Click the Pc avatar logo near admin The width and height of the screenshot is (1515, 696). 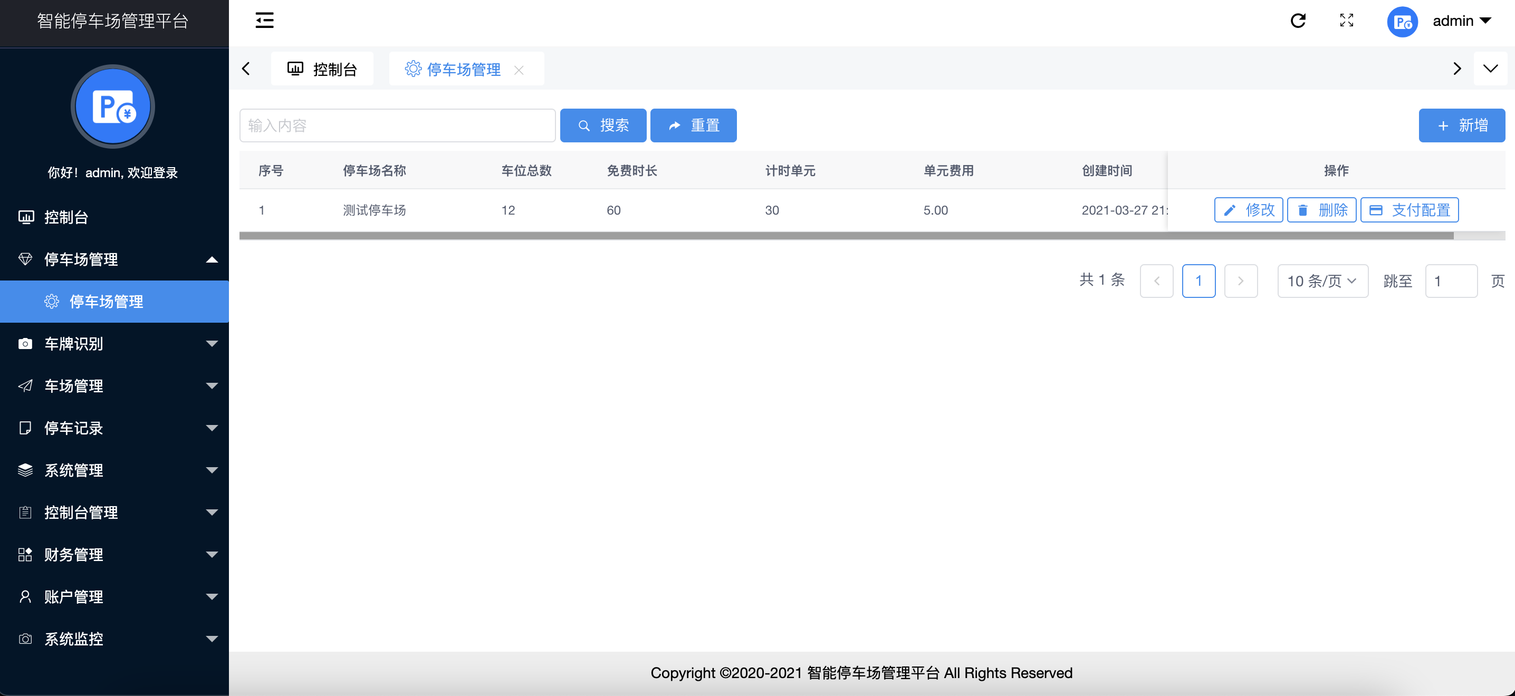[x=1402, y=22]
